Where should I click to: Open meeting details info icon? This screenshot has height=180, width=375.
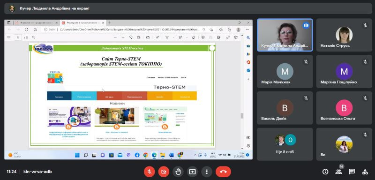325,172
